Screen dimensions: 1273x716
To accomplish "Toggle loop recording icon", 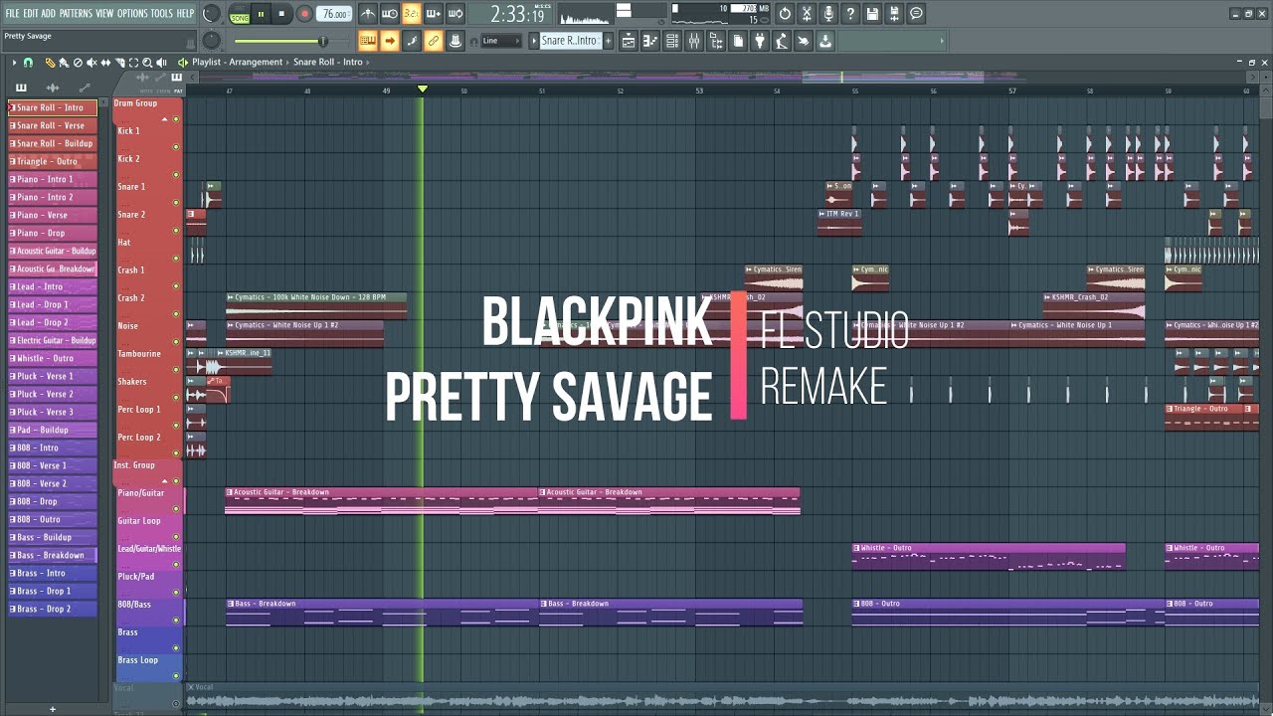I will point(455,14).
